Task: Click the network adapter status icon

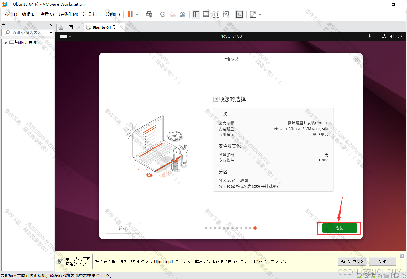Action: [373, 276]
